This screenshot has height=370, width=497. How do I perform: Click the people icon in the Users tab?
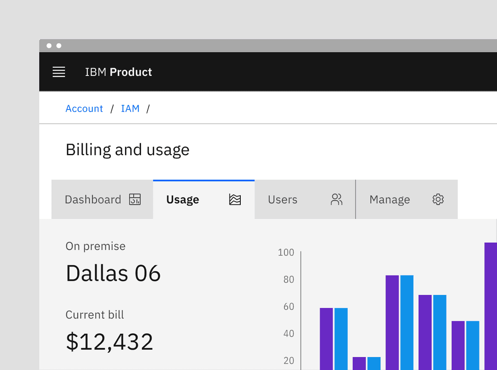point(337,199)
